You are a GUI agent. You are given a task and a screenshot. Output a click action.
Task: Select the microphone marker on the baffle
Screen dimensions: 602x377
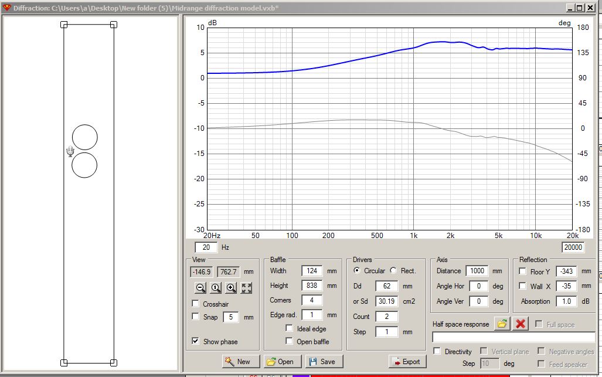click(70, 152)
